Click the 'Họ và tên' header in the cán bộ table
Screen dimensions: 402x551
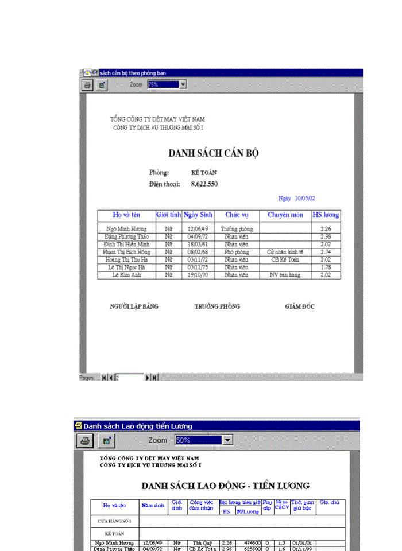pyautogui.click(x=126, y=215)
